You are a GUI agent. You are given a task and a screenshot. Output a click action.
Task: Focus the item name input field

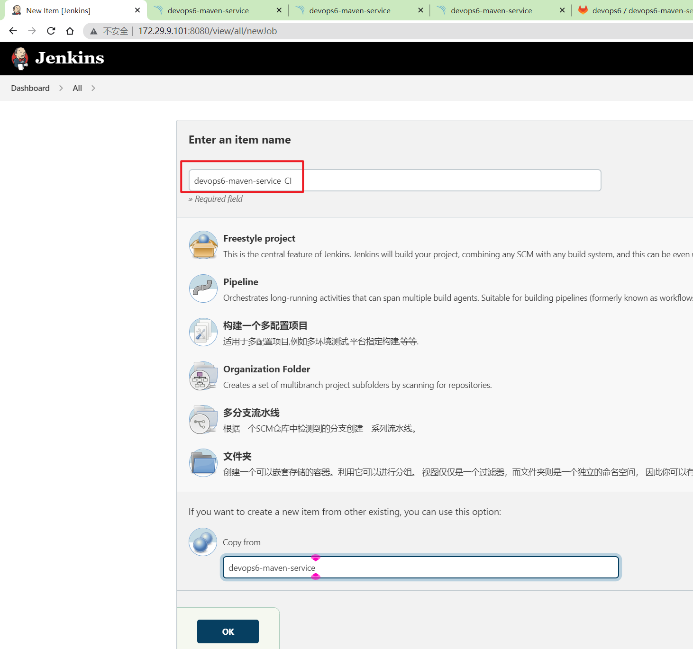point(395,180)
